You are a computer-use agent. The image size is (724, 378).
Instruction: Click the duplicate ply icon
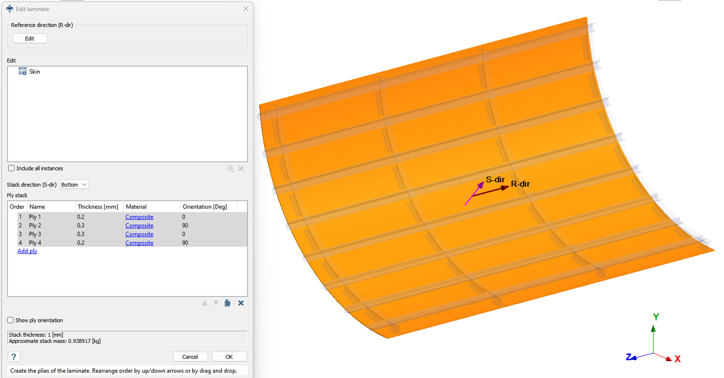point(227,303)
